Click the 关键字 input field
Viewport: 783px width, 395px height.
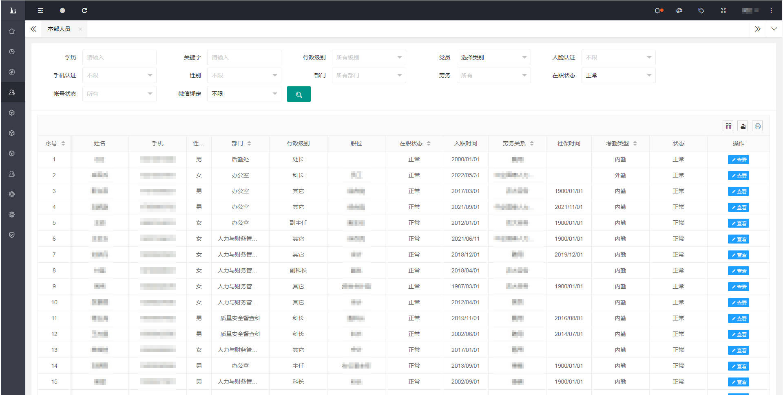tap(244, 57)
